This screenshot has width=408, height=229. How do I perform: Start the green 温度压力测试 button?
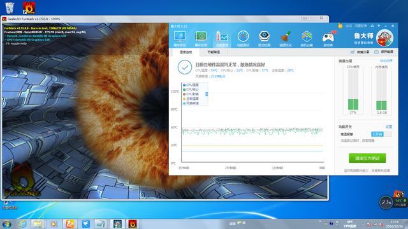(x=367, y=158)
